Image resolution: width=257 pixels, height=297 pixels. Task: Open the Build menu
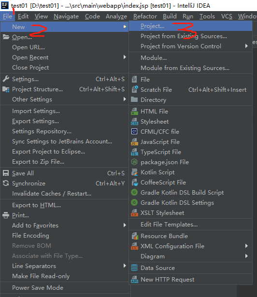coord(170,16)
